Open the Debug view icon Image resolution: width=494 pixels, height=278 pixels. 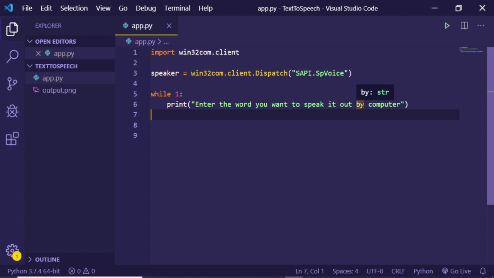coord(12,111)
